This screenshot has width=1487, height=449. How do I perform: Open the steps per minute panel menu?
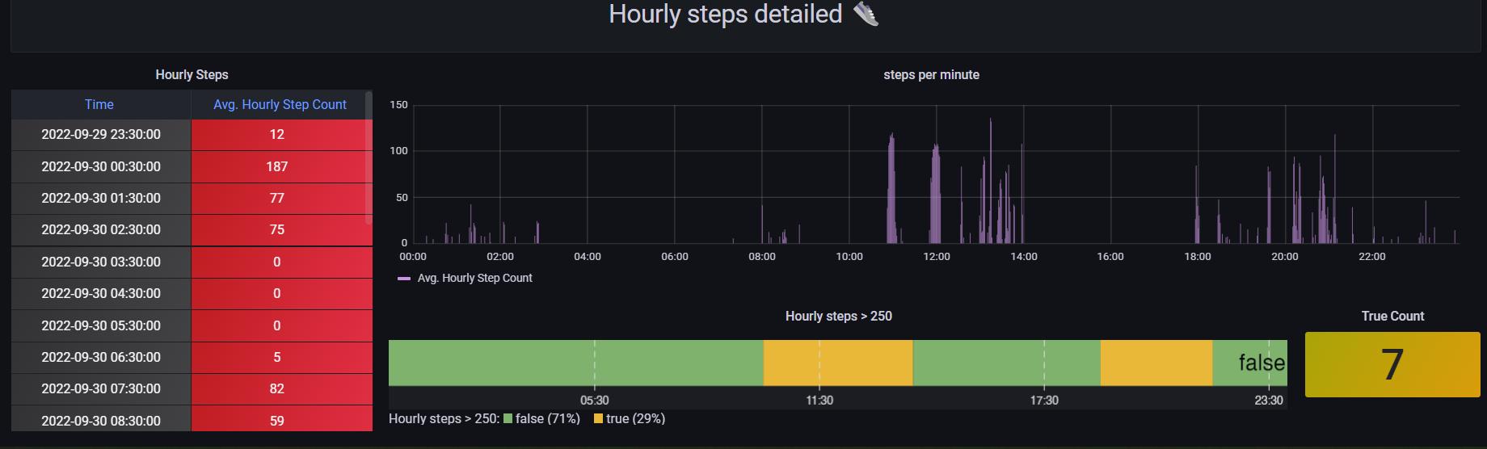click(x=931, y=74)
